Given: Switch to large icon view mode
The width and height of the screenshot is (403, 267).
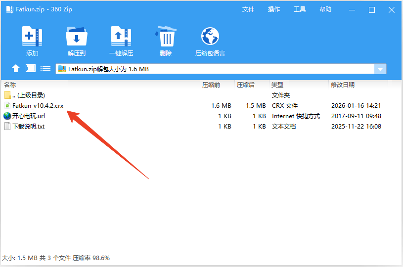Looking at the screenshot, I should [31, 69].
